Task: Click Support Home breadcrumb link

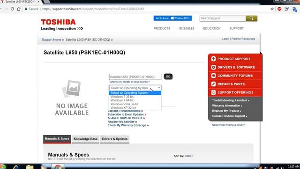Action: click(x=52, y=39)
